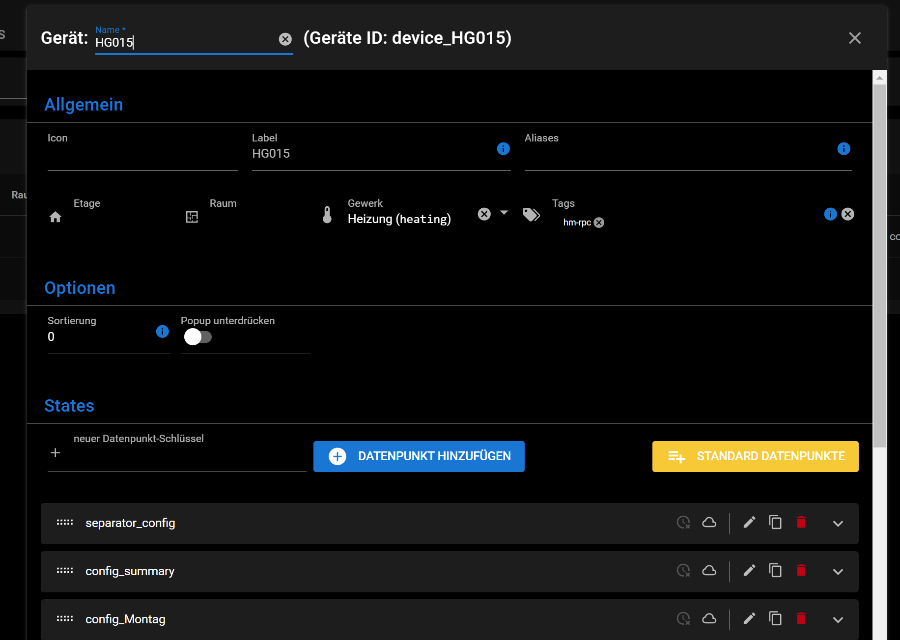The image size is (900, 640).
Task: Click the config_Montag name text
Action: coord(125,619)
